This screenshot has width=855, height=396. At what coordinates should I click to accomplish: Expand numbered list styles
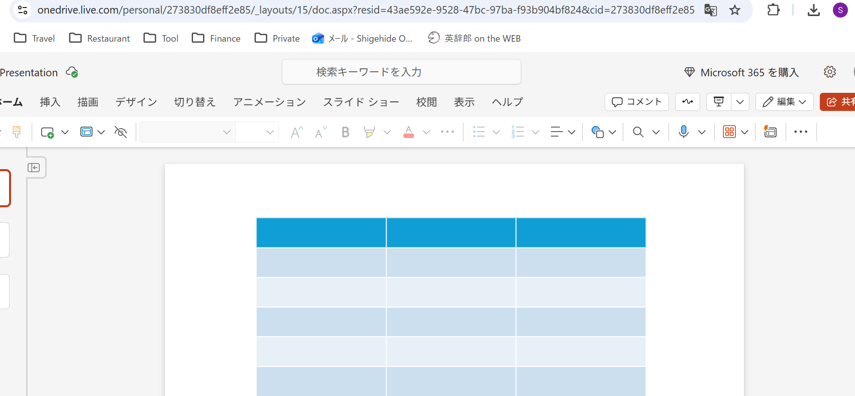(535, 132)
